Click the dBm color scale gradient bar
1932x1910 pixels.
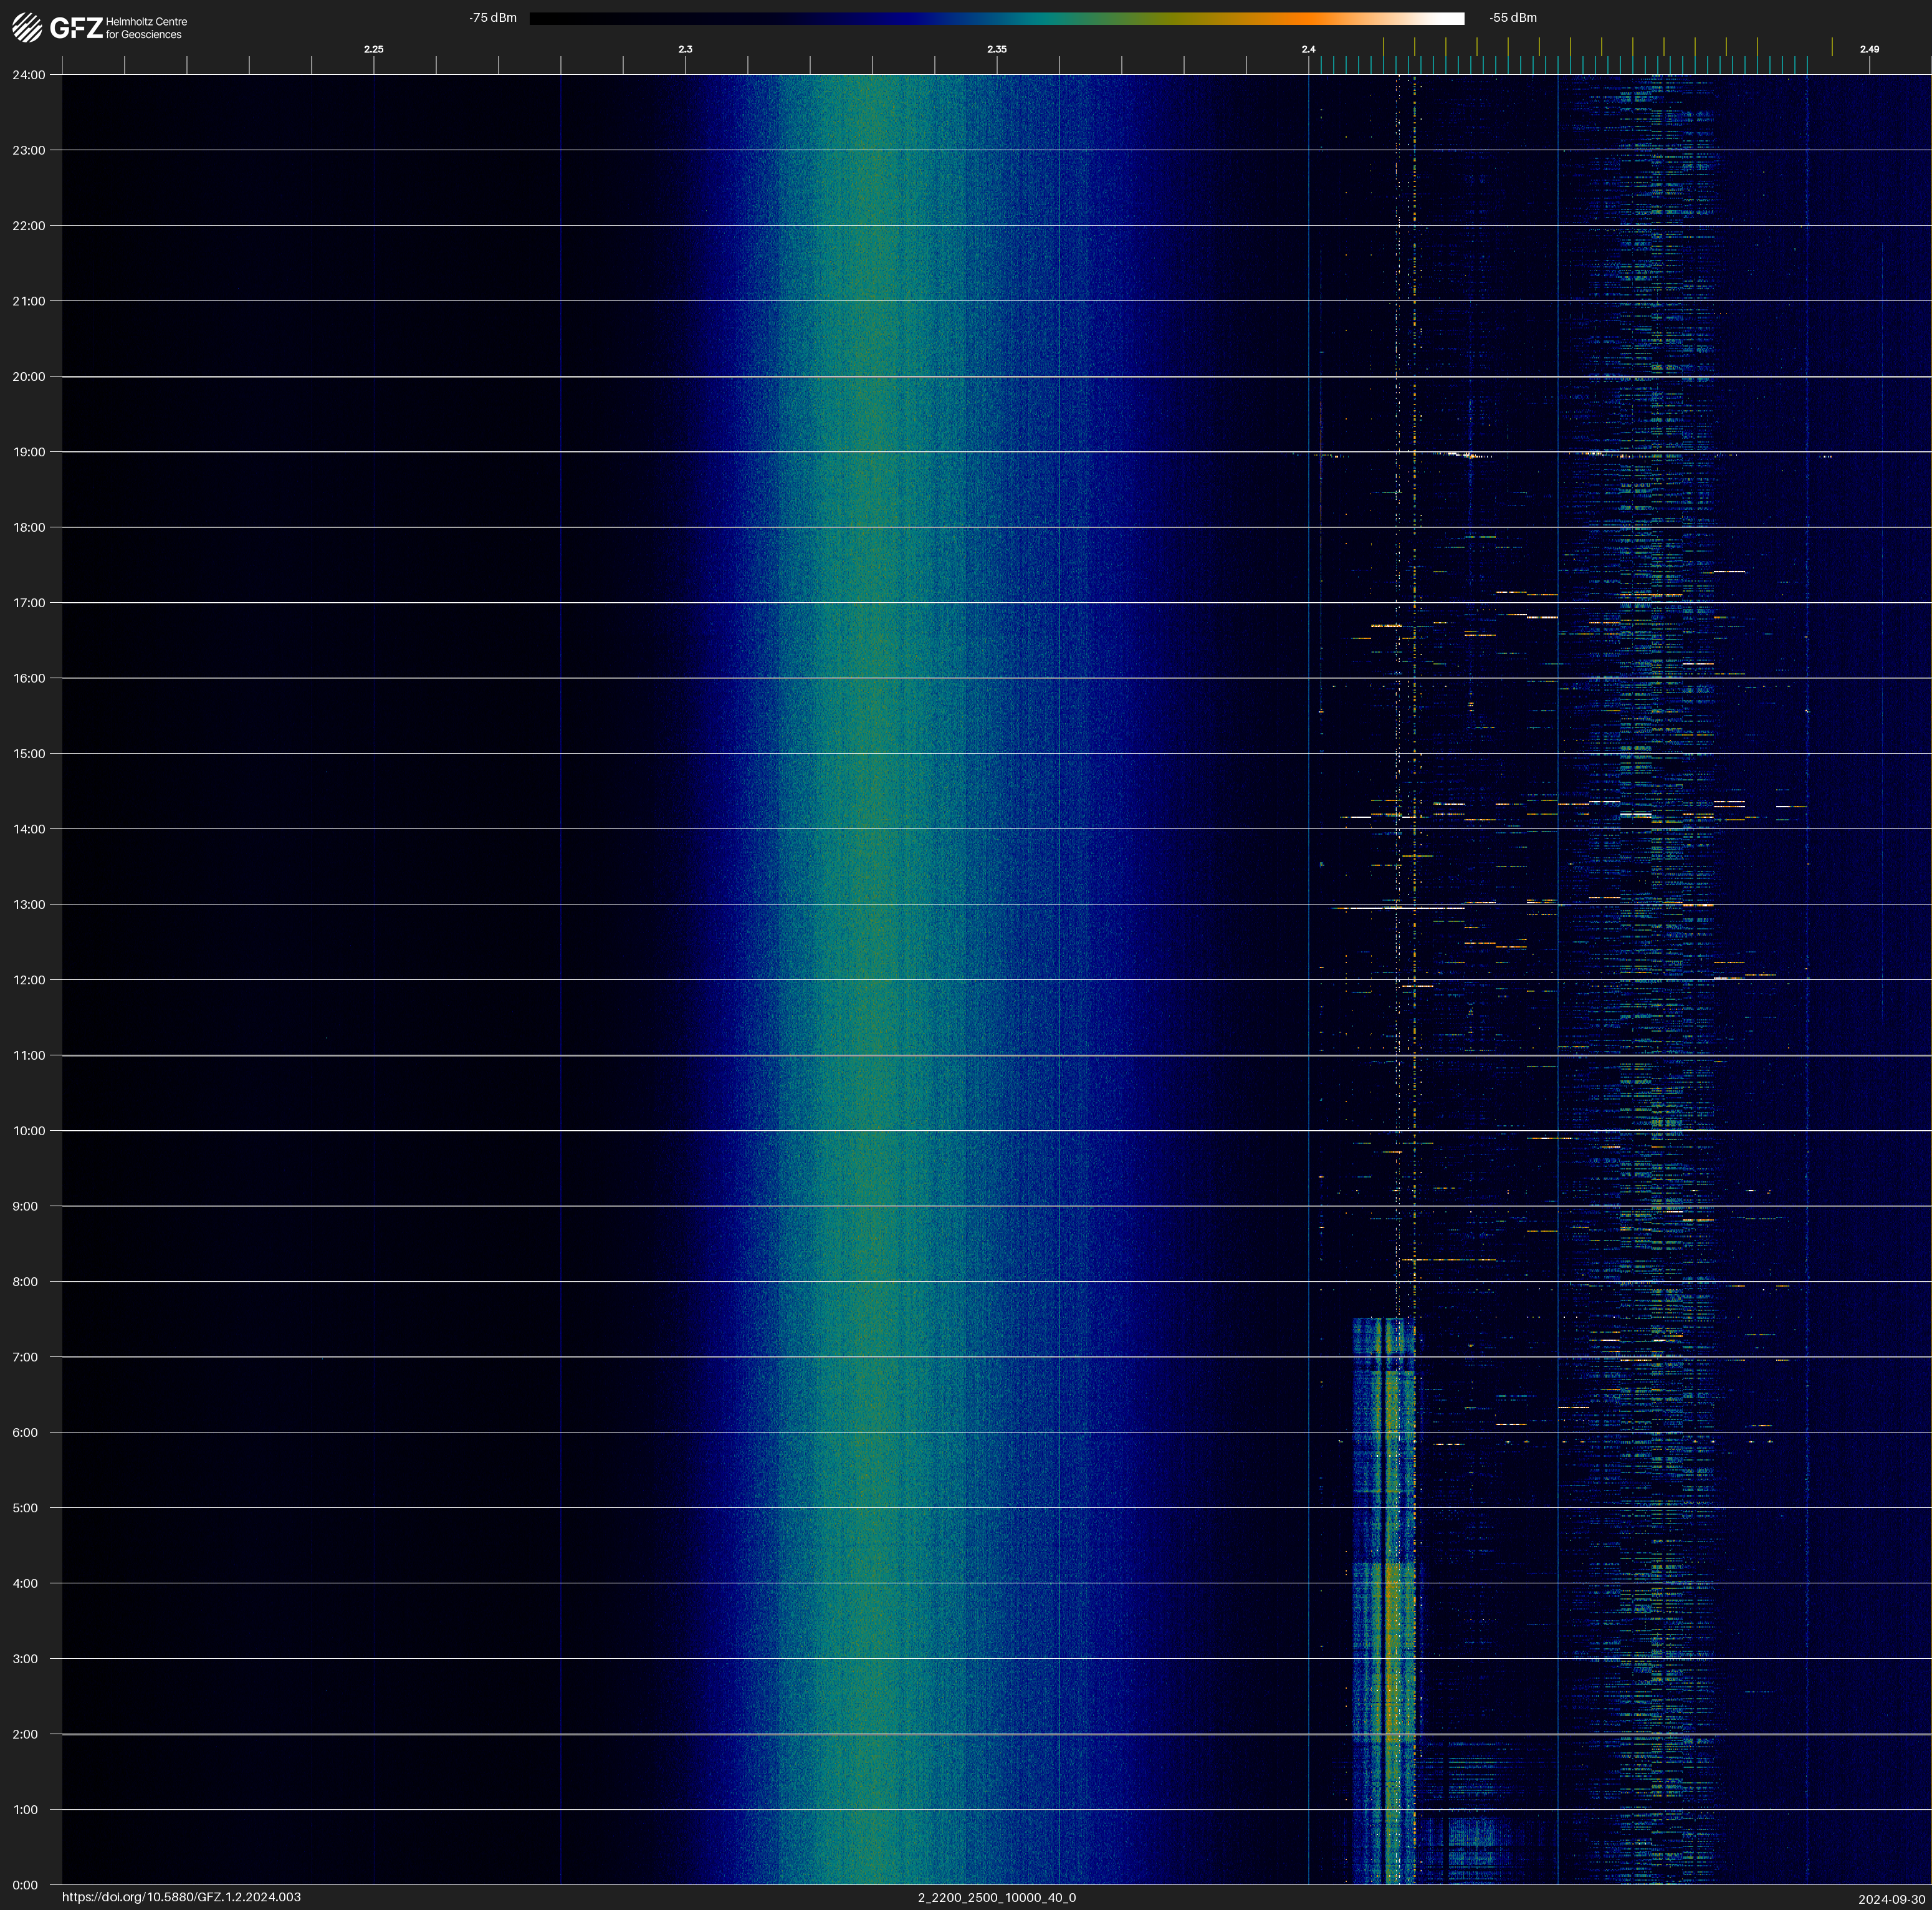coord(996,18)
